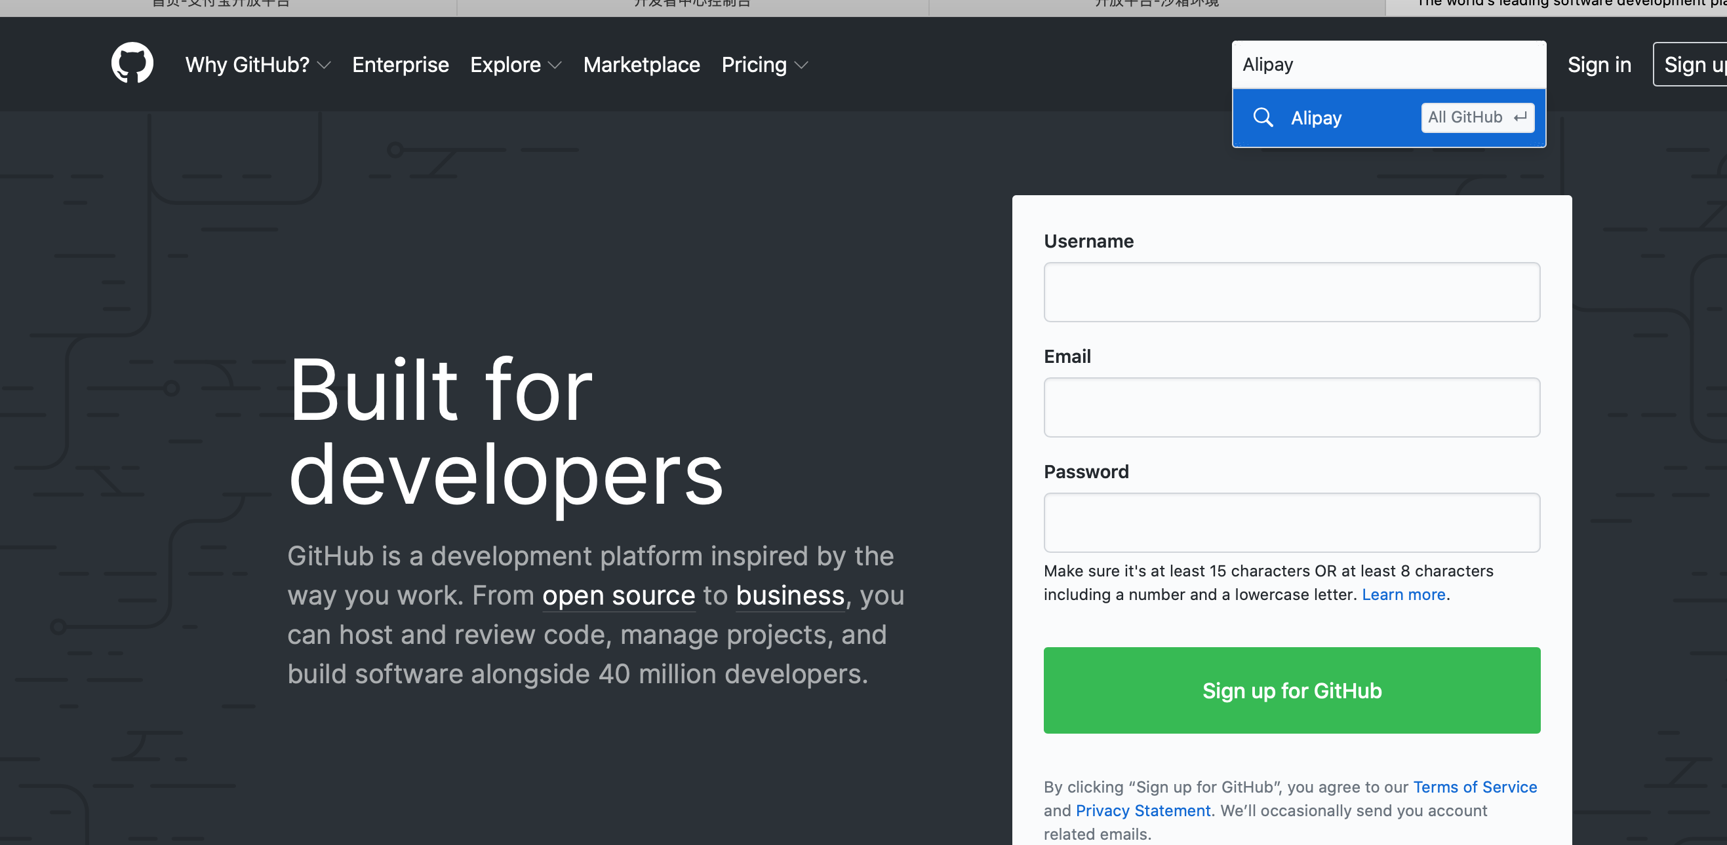
Task: Open the Terms of Service link
Action: (1475, 787)
